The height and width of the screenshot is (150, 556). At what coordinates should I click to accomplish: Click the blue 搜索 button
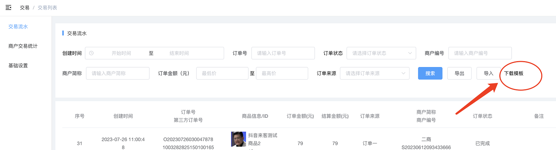(x=430, y=73)
